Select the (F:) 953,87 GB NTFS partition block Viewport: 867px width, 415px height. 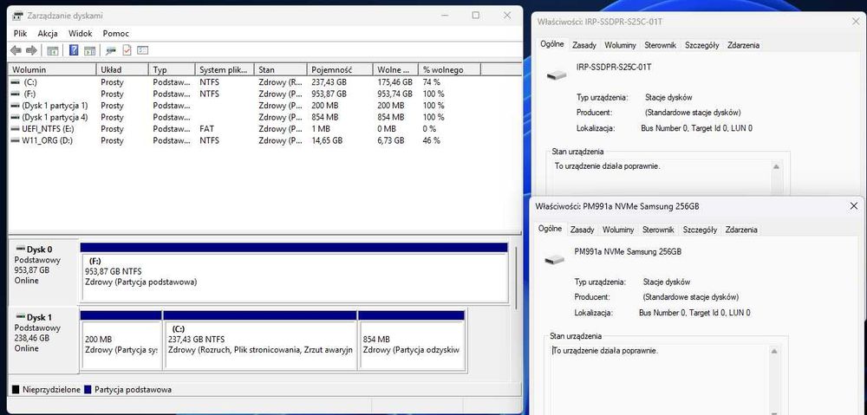coord(294,273)
